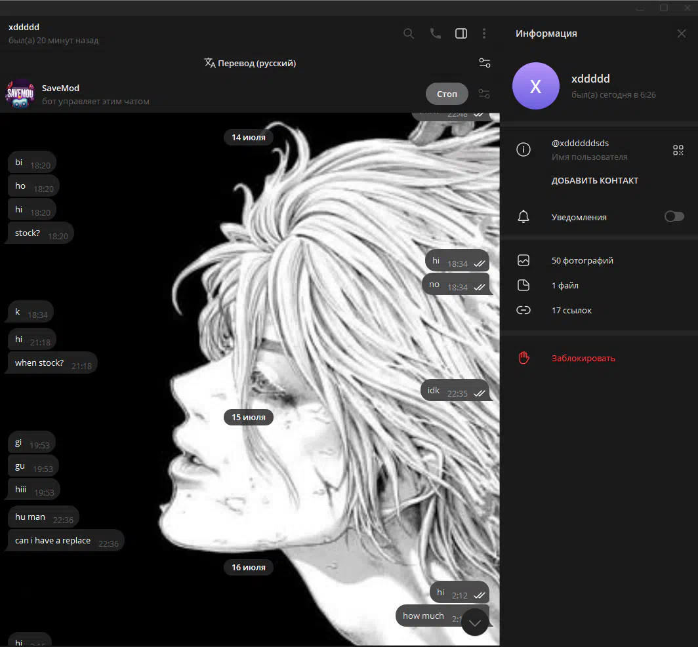Click ДОБАВИТЬ КОНТАКТ
The width and height of the screenshot is (698, 647).
595,180
